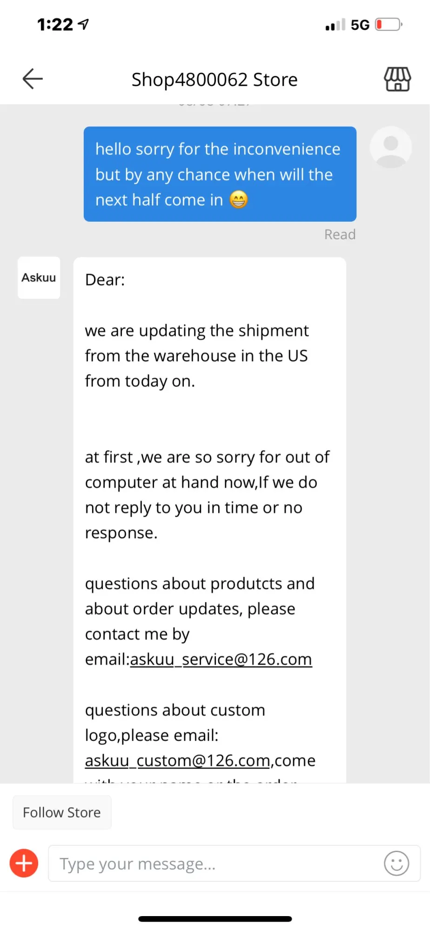
Task: Tap the location arrow beside the time
Action: [83, 24]
